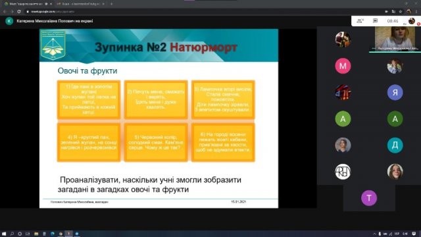Reload the page with the refresh button
This screenshot has width=421, height=237.
point(19,12)
